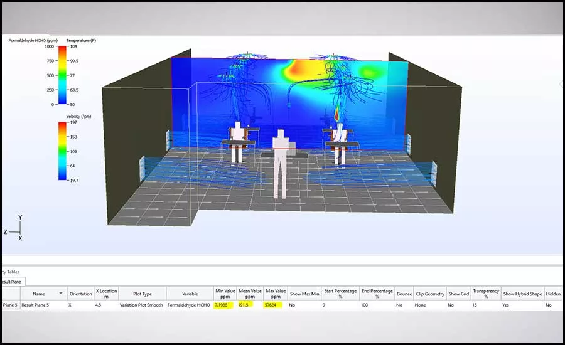Sort by Max Value ppm header
Image resolution: width=565 pixels, height=345 pixels.
click(276, 294)
